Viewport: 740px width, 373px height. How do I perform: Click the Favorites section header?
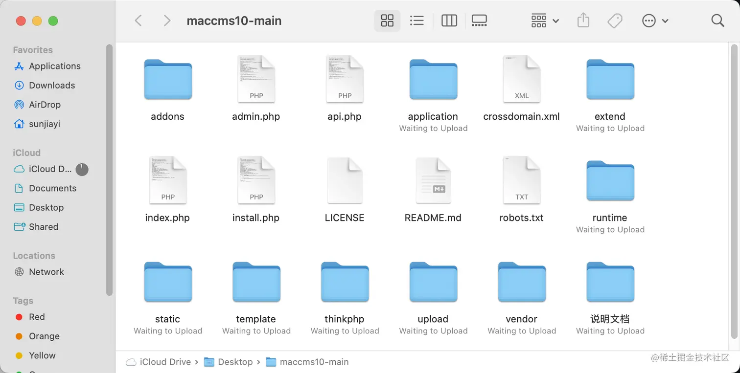tap(33, 50)
